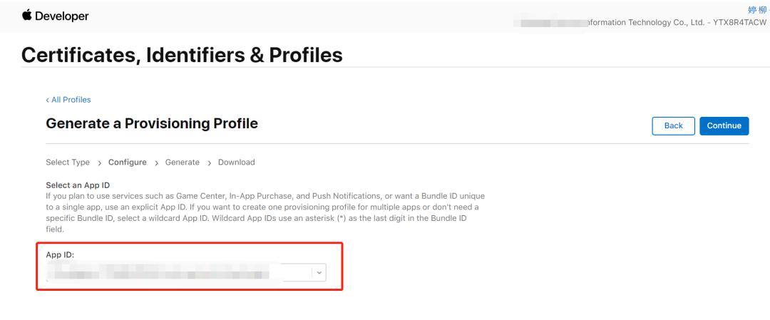
Task: Click the Certificates, Identifiers & Profiles title
Action: [183, 54]
